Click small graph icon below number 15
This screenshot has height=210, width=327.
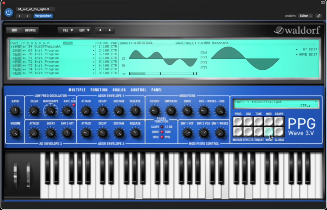tap(124, 65)
